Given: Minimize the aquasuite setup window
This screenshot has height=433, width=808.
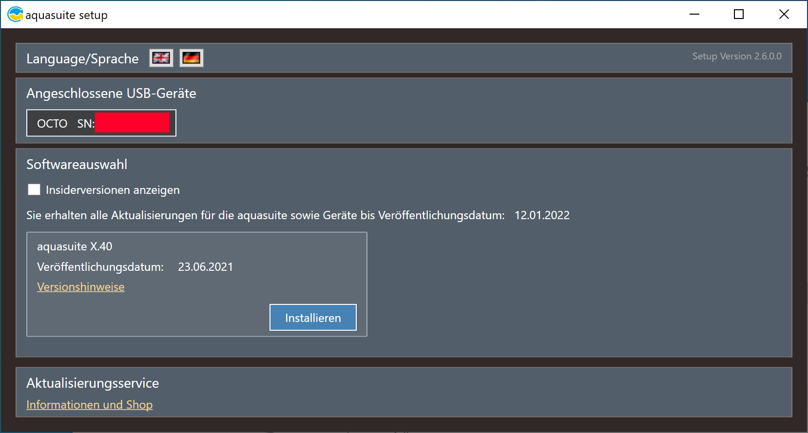Looking at the screenshot, I should pos(694,15).
